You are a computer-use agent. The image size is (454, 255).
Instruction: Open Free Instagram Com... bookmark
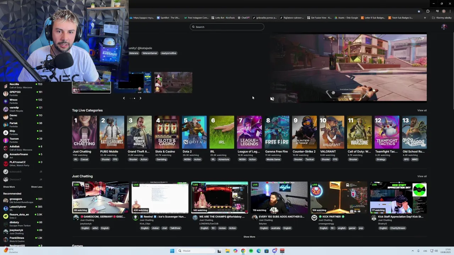point(196,18)
